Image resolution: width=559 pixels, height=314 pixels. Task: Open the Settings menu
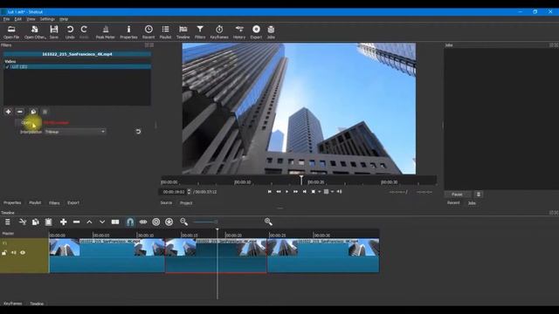tap(47, 19)
